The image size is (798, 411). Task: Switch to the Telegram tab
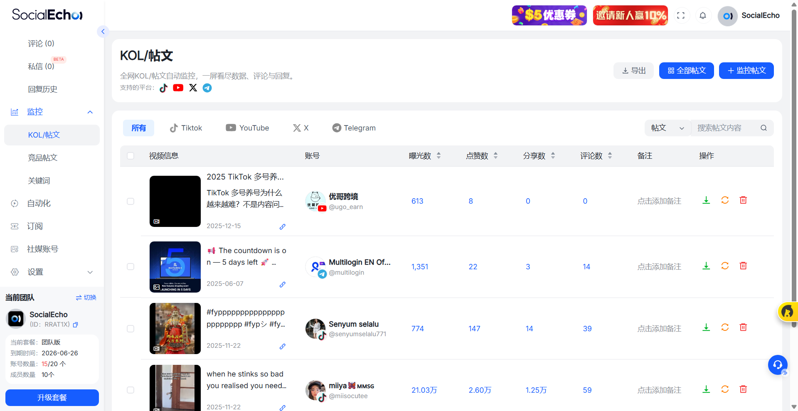point(354,128)
